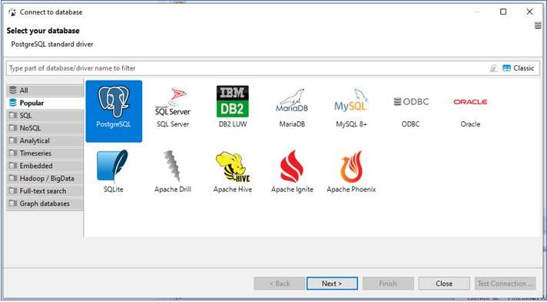Switch to the NoSQL category
The height and width of the screenshot is (302, 547).
(x=45, y=128)
